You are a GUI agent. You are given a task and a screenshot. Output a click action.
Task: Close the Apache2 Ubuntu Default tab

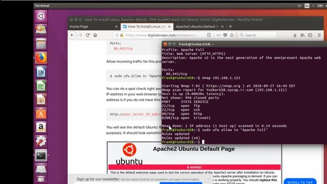[222, 27]
